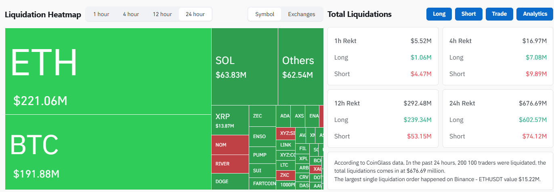Toggle heatmap view to Symbol
This screenshot has height=192, width=554.
pyautogui.click(x=265, y=14)
